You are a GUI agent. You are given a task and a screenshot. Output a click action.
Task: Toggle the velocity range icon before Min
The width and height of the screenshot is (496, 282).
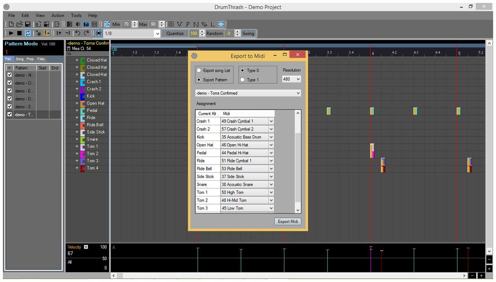pyautogui.click(x=107, y=24)
